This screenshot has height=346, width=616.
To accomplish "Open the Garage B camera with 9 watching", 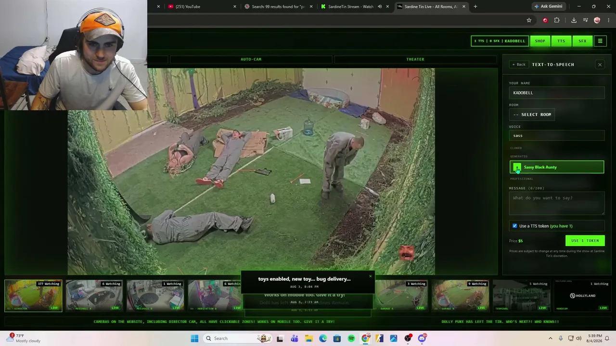I will [460, 296].
